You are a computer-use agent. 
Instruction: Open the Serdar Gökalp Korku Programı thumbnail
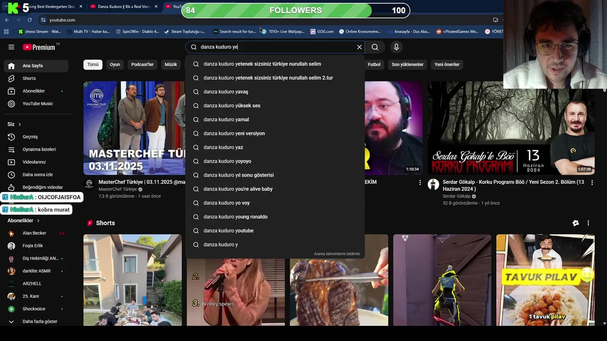(x=511, y=128)
